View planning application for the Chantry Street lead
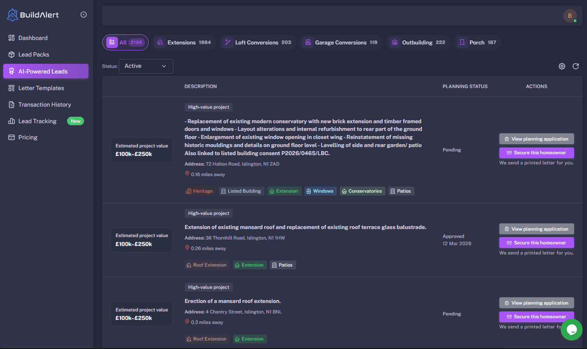 [x=537, y=303]
